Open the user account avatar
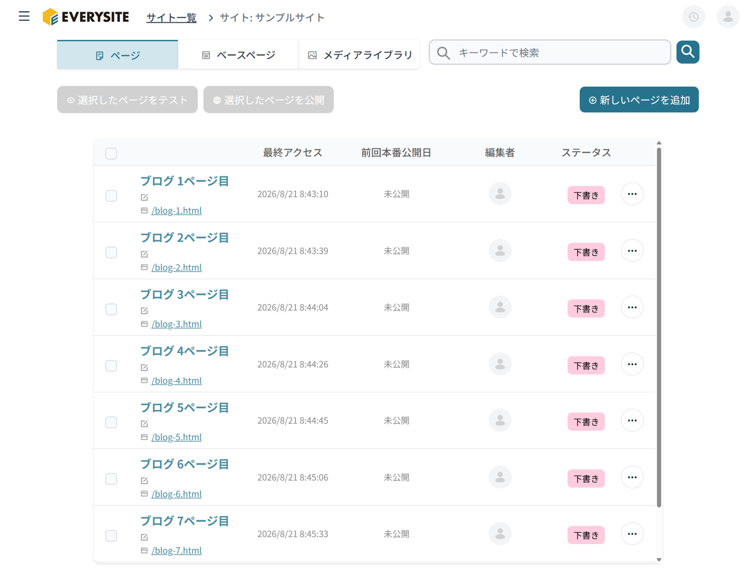 click(x=728, y=17)
